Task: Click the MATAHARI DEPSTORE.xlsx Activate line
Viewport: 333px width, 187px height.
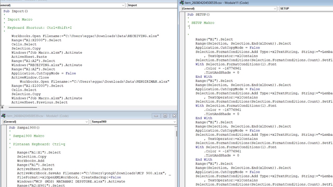Action: coord(71,181)
